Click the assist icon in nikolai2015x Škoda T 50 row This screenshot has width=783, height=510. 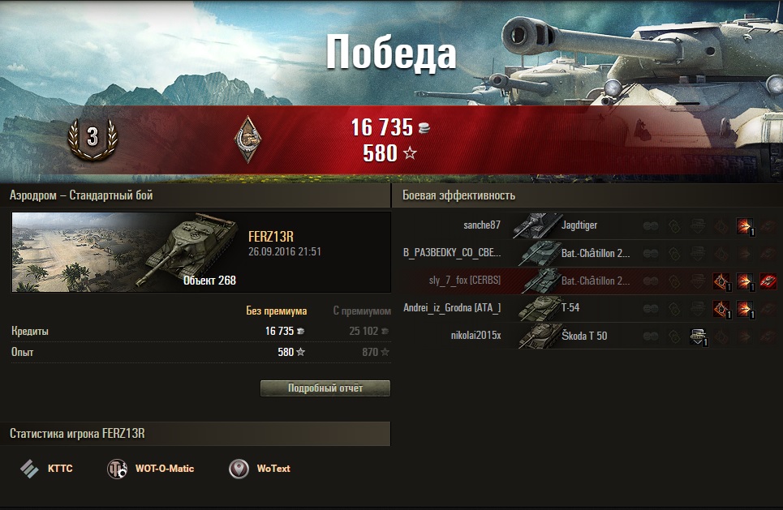coord(698,336)
